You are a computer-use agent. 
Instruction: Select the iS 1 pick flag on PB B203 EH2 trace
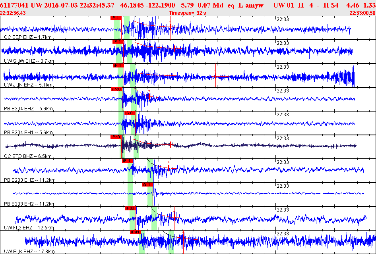[x=147, y=185]
